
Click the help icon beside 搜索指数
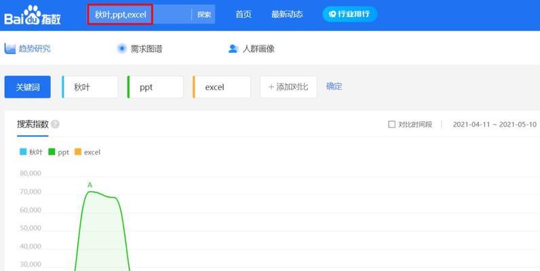click(55, 124)
